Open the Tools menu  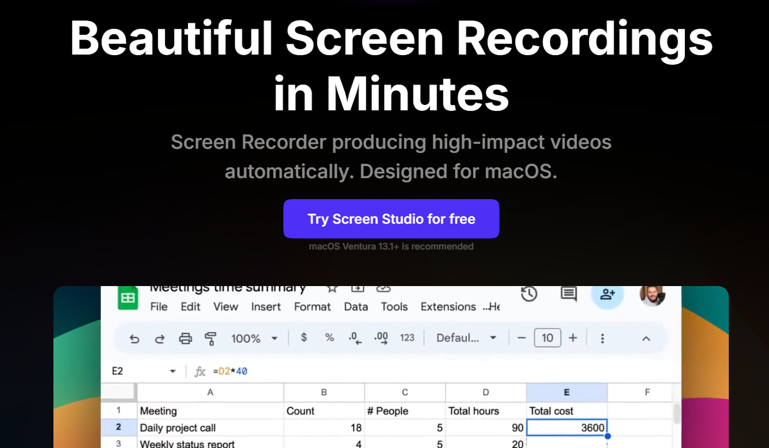pyautogui.click(x=394, y=306)
